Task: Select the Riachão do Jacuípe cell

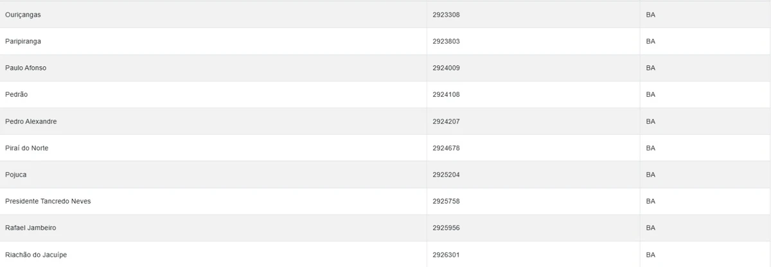Action: (x=35, y=255)
